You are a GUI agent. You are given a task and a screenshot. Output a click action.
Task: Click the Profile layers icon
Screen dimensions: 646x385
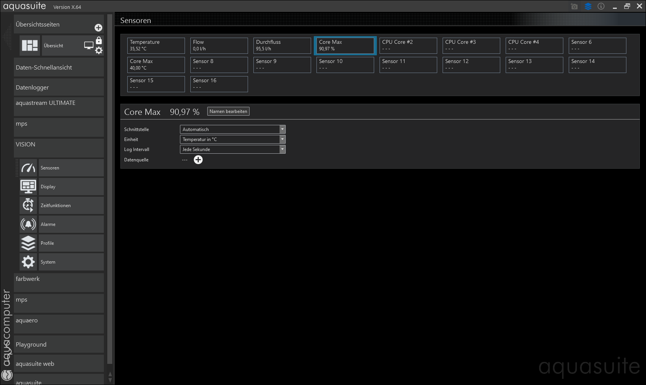(x=28, y=243)
